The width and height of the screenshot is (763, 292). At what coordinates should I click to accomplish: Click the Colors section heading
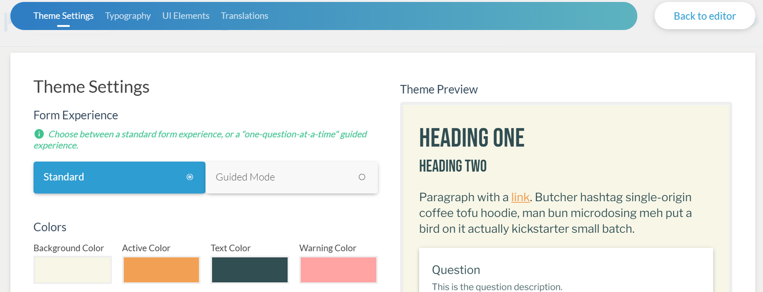tap(50, 227)
